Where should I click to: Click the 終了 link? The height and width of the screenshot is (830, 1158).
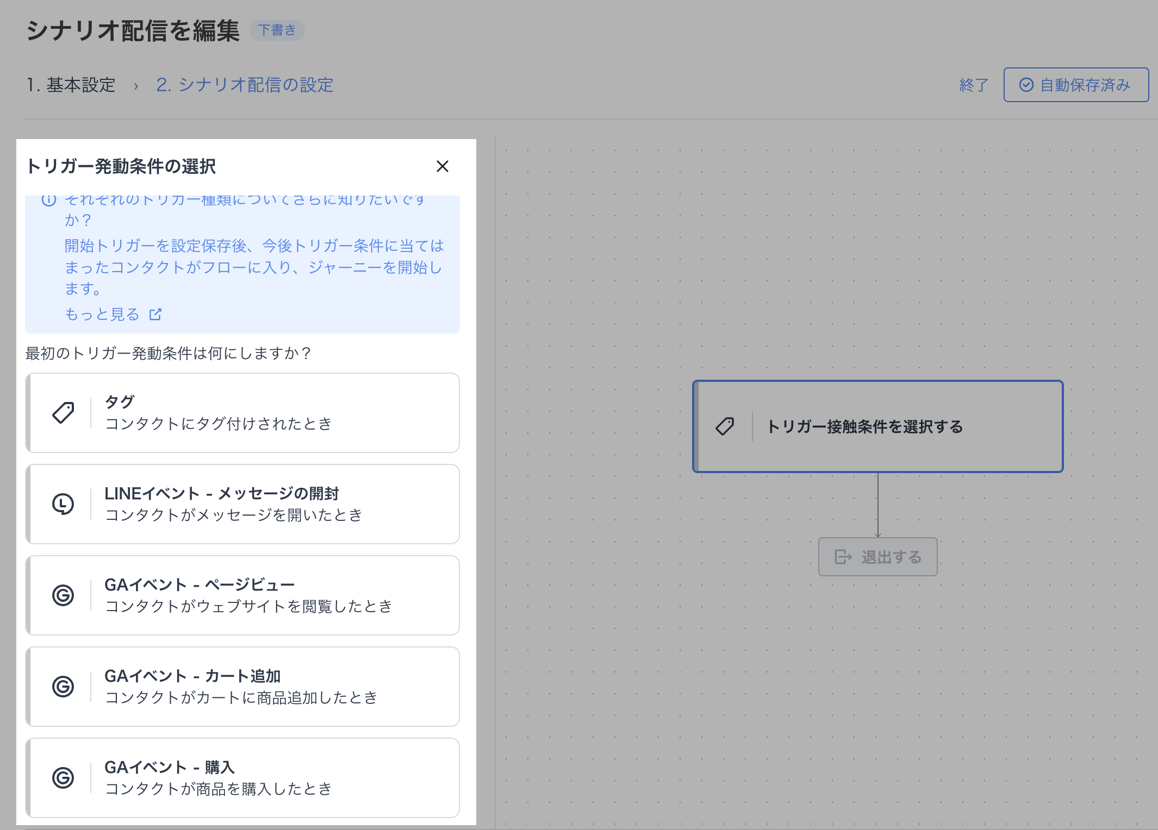974,85
